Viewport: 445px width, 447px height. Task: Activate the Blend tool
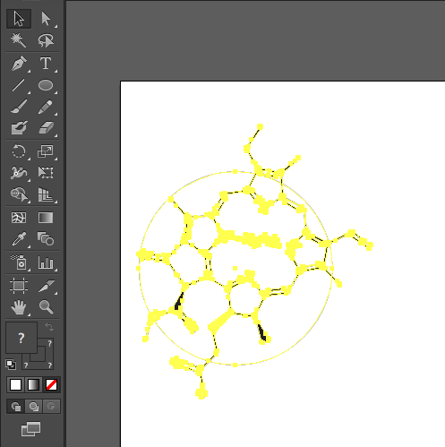[46, 239]
